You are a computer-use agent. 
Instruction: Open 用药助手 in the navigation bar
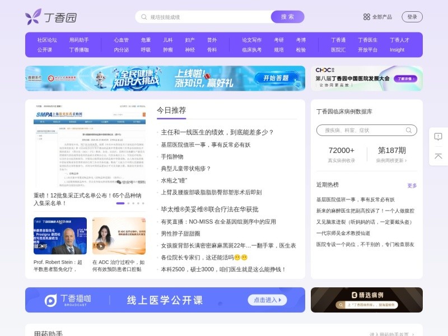click(x=79, y=40)
